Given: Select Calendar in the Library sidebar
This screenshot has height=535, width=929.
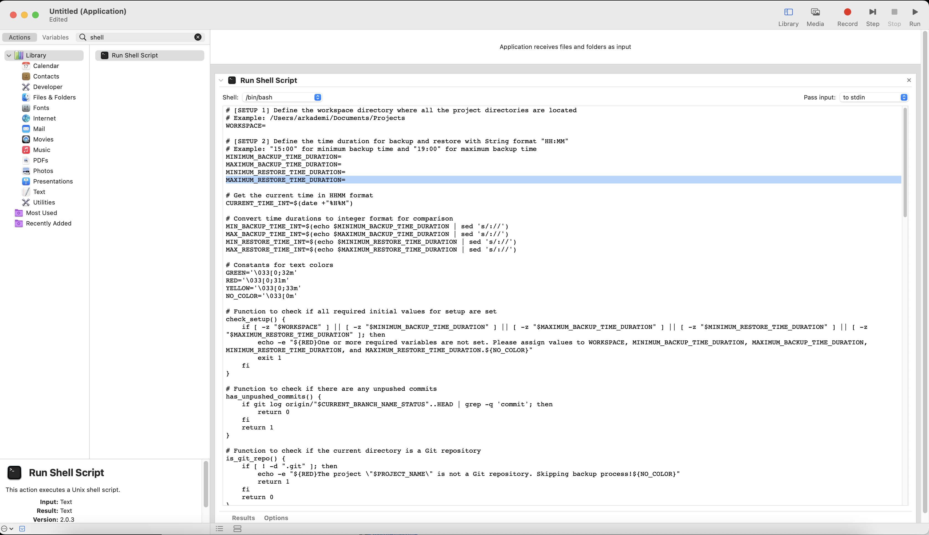Looking at the screenshot, I should [46, 66].
